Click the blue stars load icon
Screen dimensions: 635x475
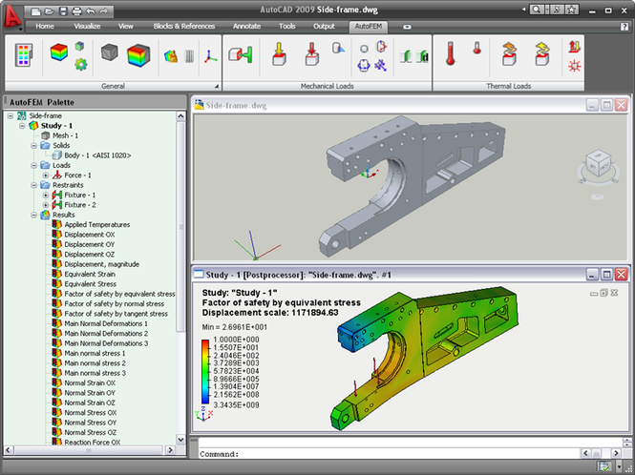tap(381, 65)
